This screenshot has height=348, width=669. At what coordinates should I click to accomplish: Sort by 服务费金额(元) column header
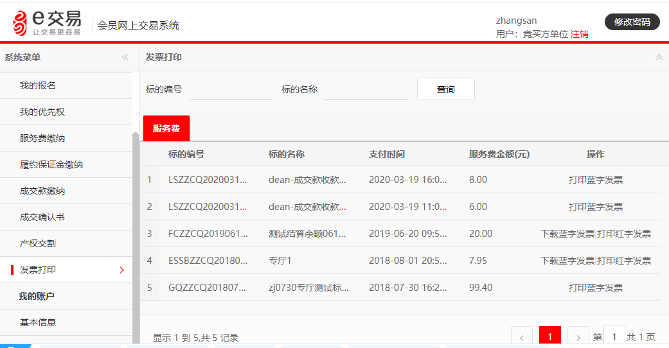tap(499, 154)
